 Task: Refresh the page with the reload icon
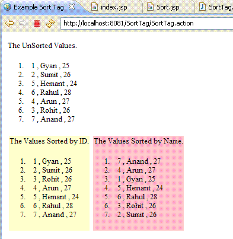pos(50,23)
